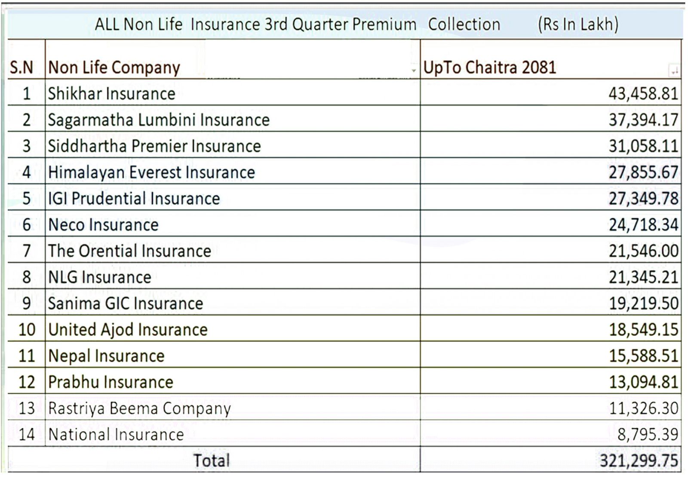Click the Sagarmatha Lumbini Insurance cell

click(x=159, y=120)
